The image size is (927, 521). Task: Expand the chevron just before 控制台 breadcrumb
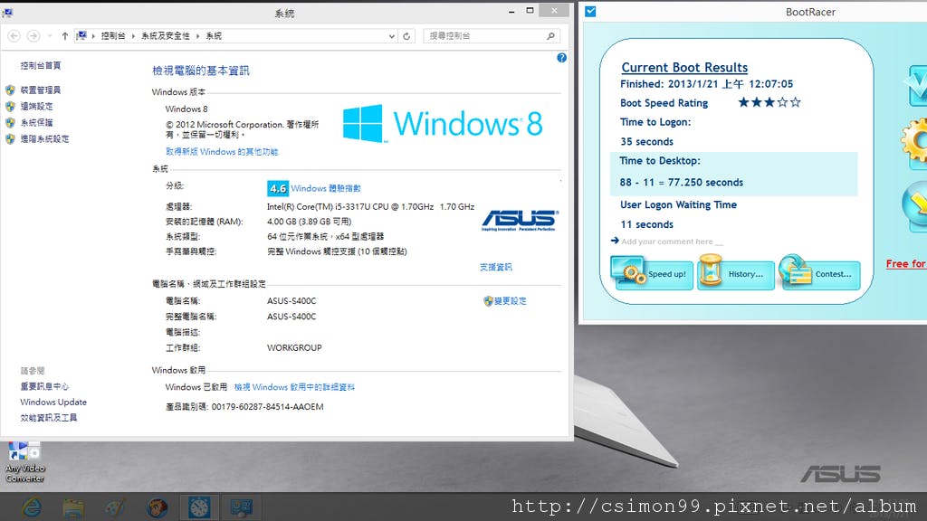(93, 36)
